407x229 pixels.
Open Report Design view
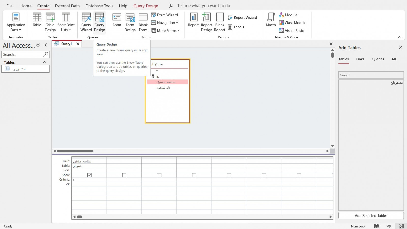[207, 22]
